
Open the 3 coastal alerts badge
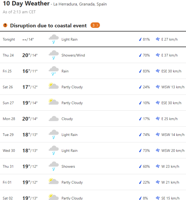(x=95, y=25)
